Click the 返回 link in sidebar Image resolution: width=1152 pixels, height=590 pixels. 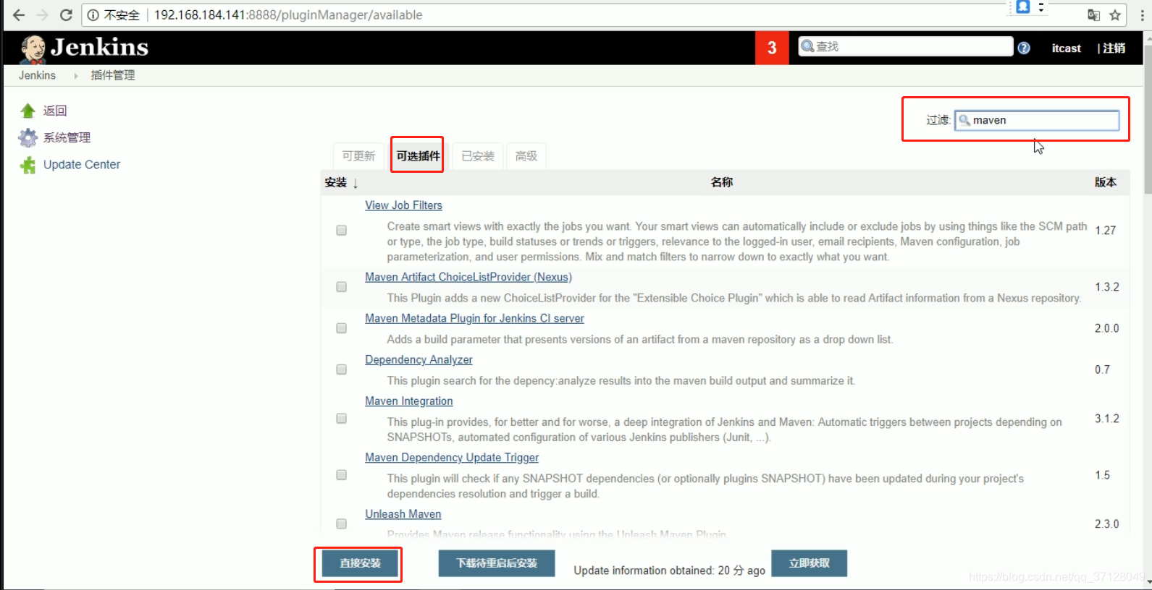[x=55, y=111]
